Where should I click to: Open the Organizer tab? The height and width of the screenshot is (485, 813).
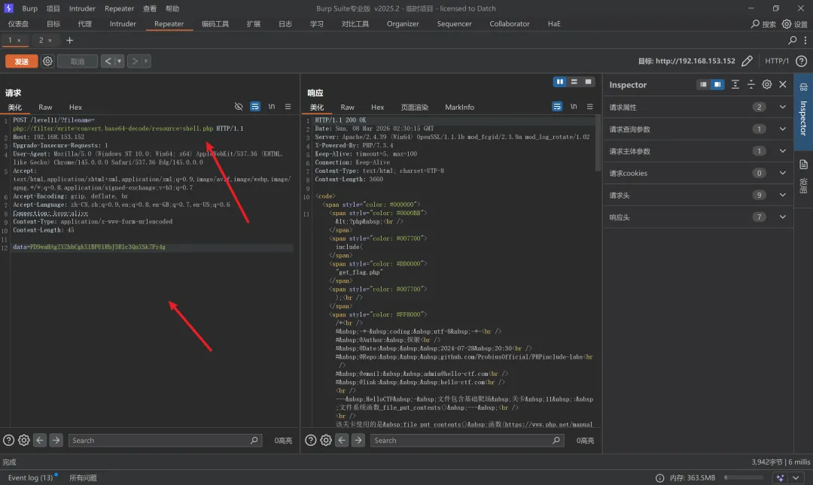(403, 24)
